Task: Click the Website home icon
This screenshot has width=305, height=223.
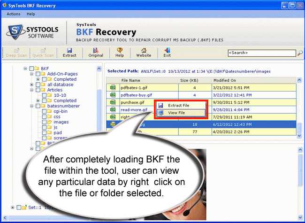Action: point(144,52)
